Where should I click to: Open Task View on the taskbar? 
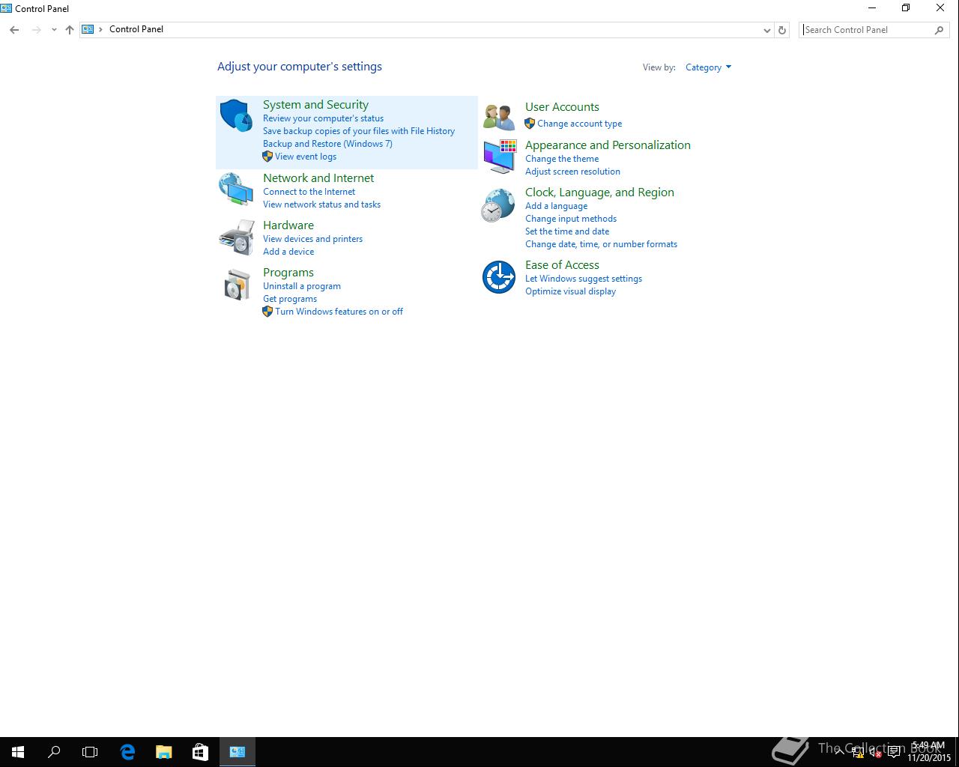coord(90,752)
